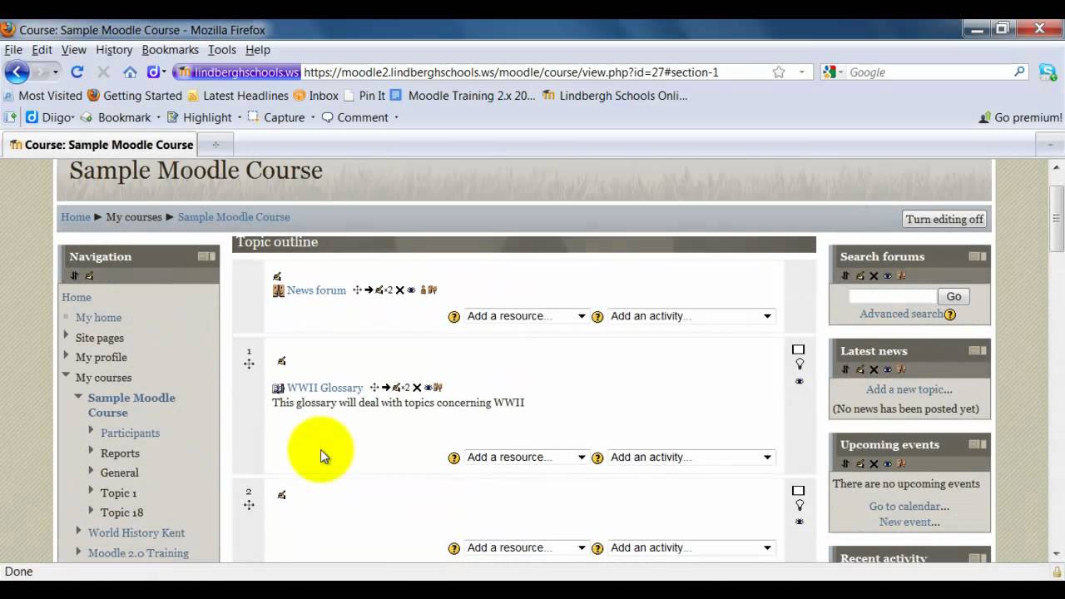Open the History menu
The height and width of the screenshot is (599, 1065).
pyautogui.click(x=114, y=50)
